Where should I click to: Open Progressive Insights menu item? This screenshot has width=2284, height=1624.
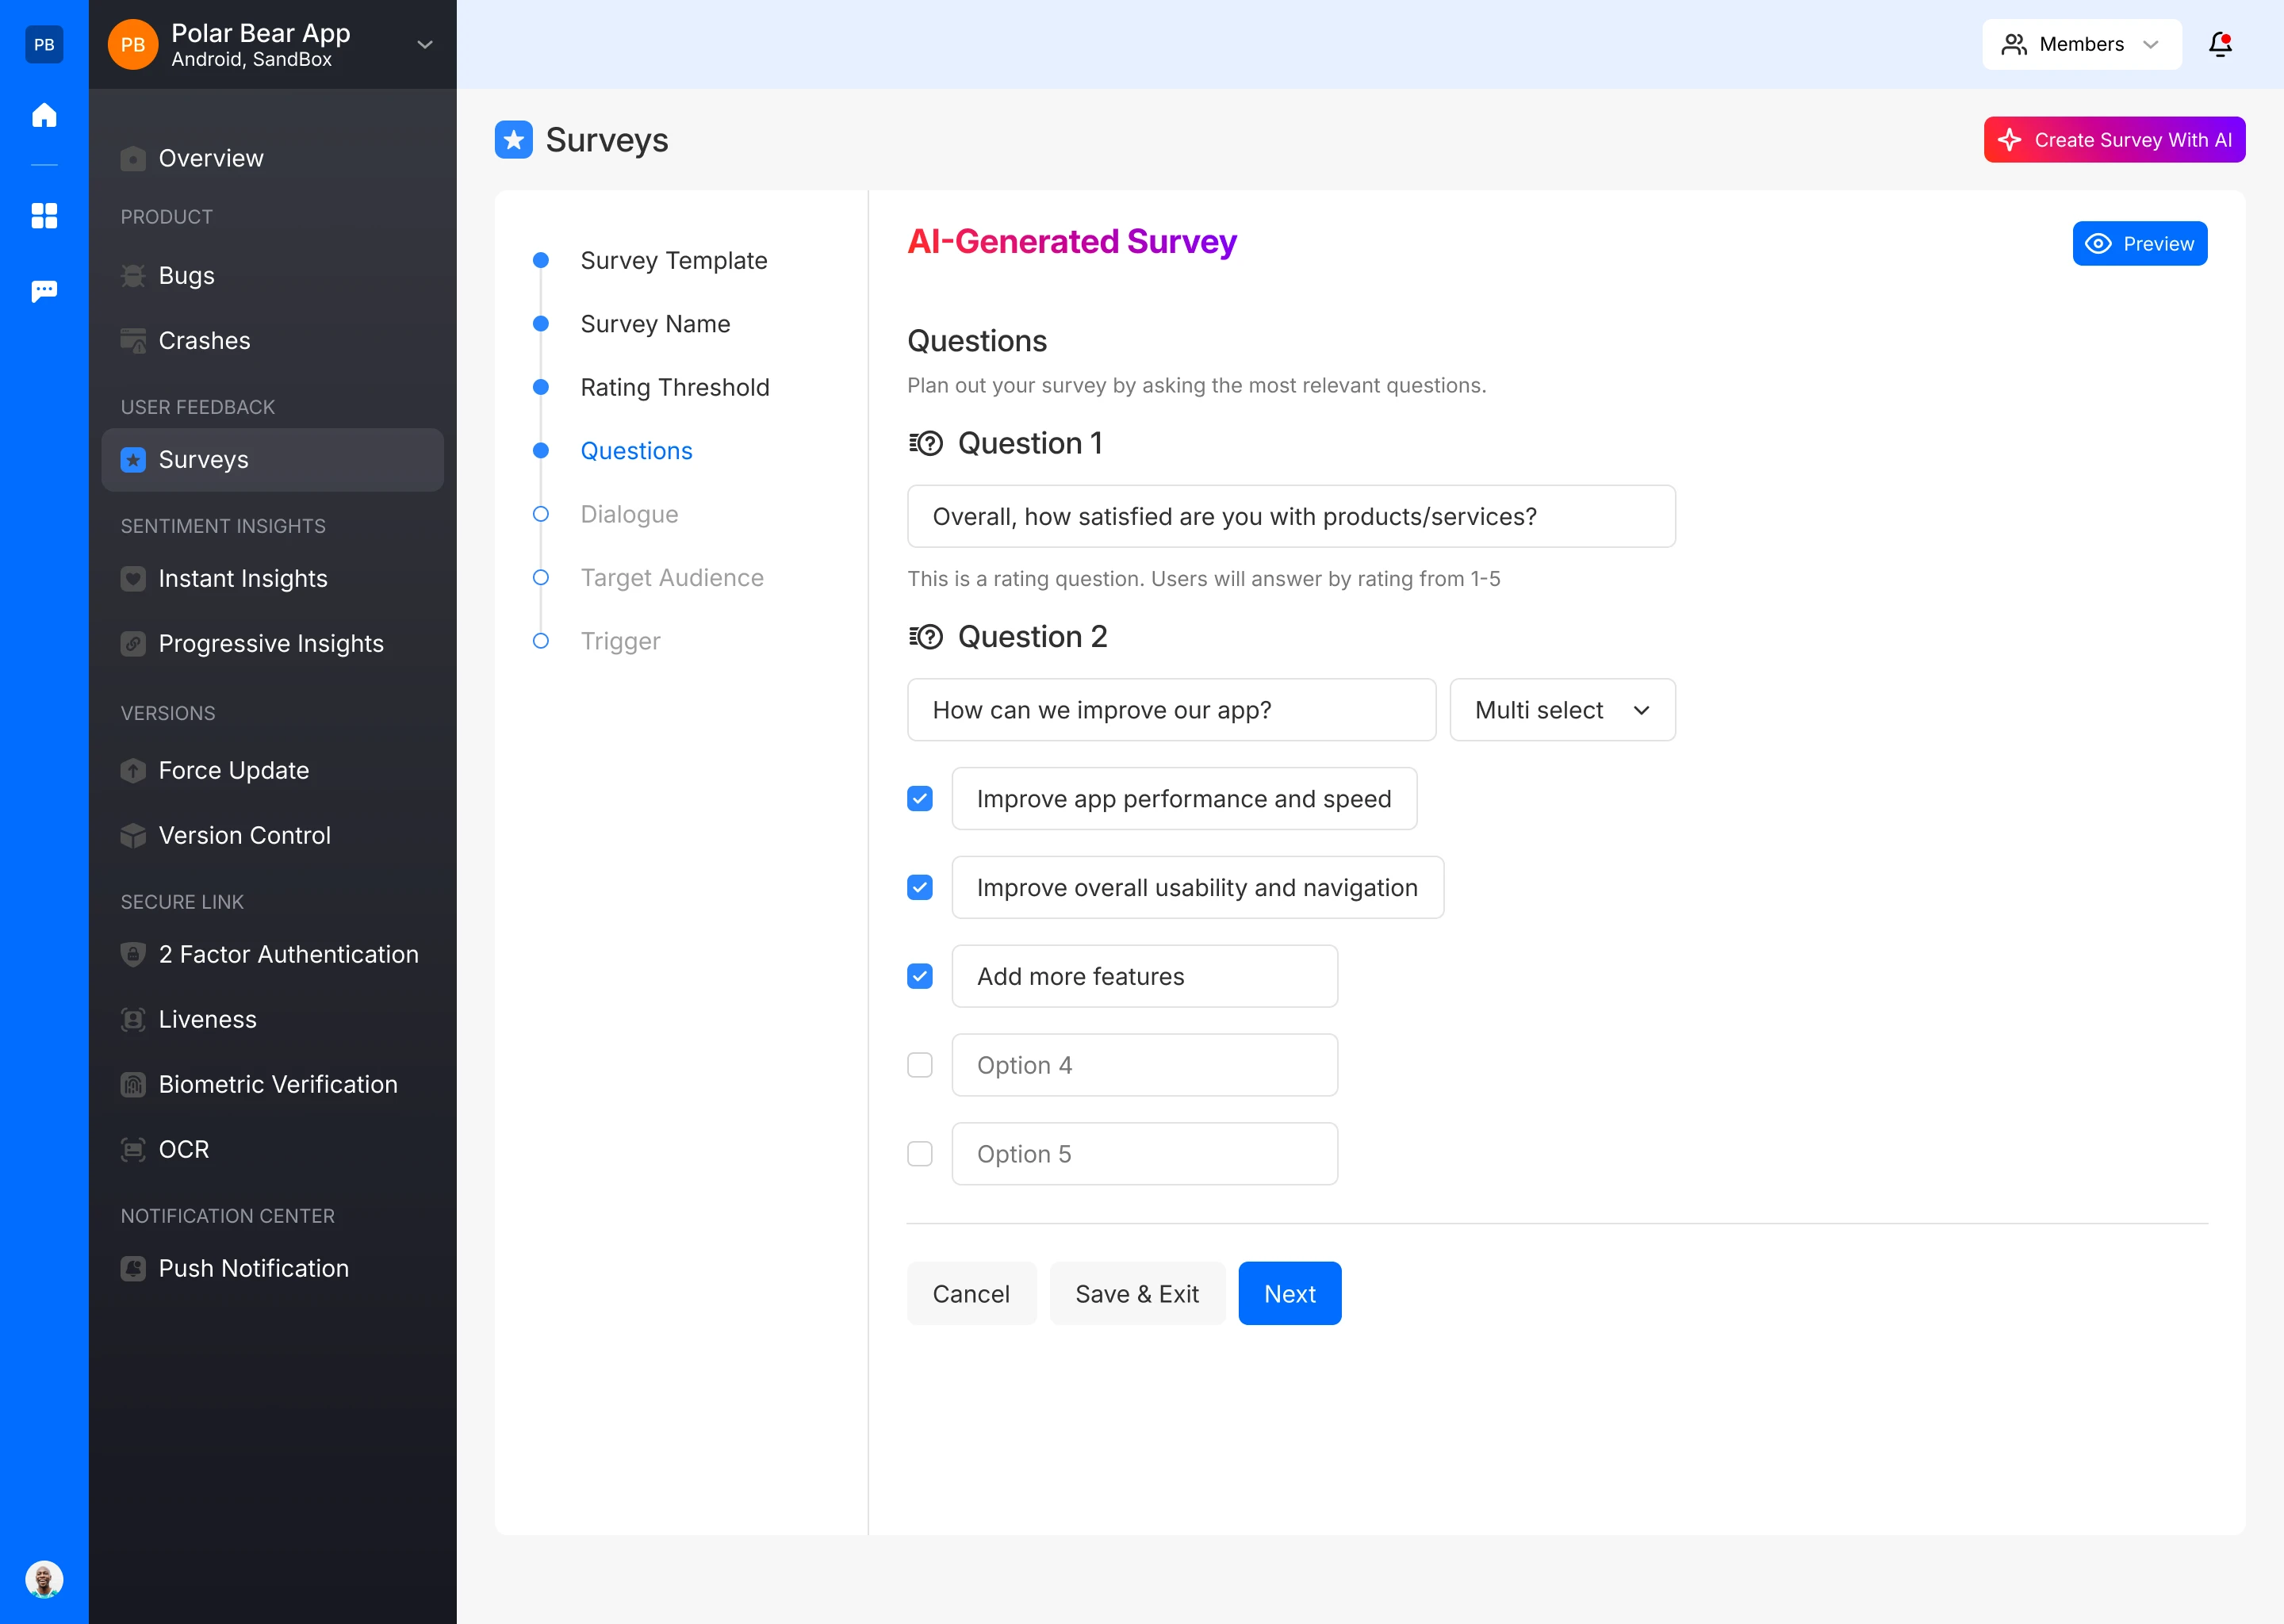(x=270, y=643)
